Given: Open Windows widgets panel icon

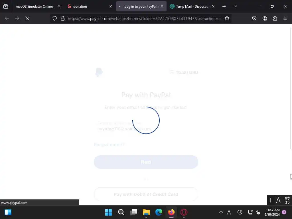Looking at the screenshot, I should coord(8,212).
